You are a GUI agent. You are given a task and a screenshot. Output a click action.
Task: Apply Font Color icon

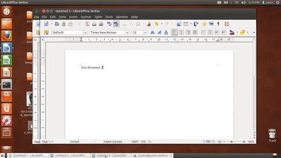coord(232,32)
